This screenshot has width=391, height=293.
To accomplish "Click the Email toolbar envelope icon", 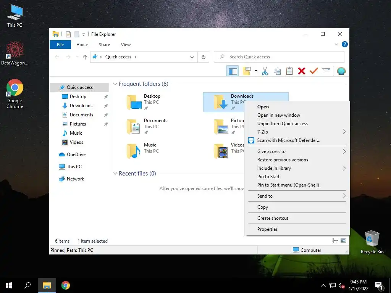I will [326, 71].
